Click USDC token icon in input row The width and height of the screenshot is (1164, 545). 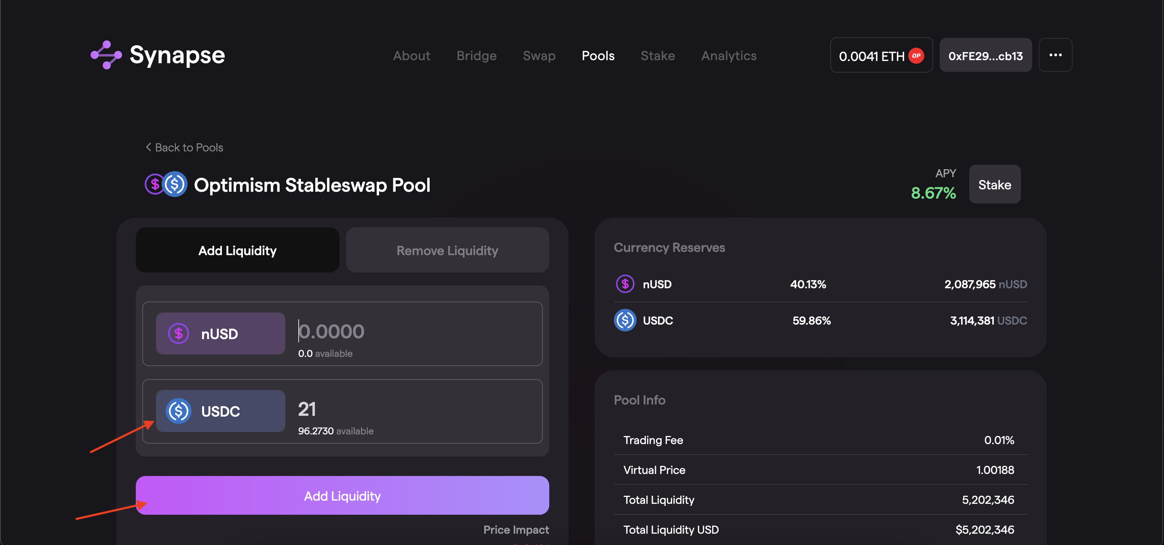click(x=179, y=411)
